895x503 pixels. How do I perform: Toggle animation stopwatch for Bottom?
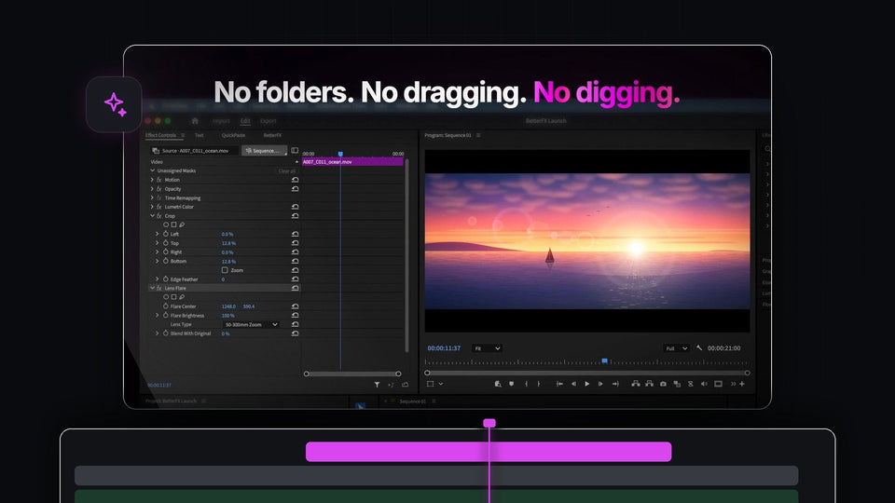pos(166,261)
